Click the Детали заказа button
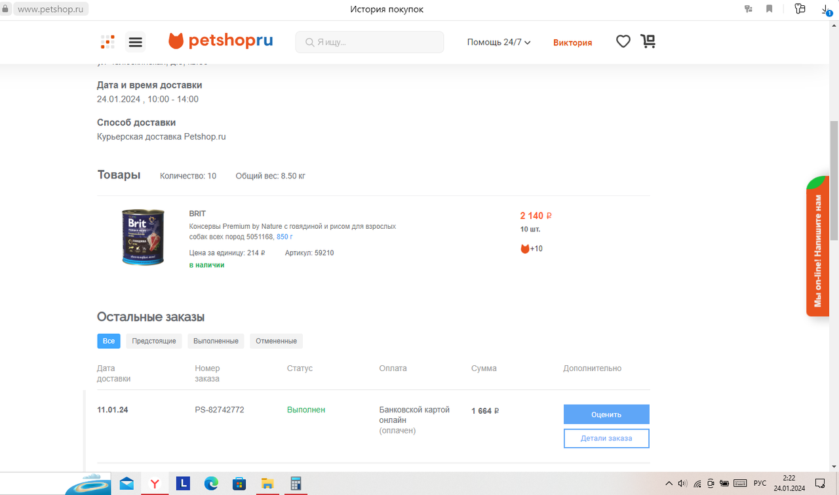This screenshot has height=495, width=839. pos(606,438)
